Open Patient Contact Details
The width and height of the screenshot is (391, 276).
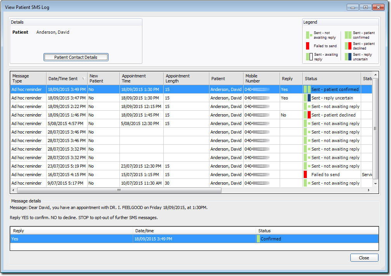pyautogui.click(x=76, y=57)
